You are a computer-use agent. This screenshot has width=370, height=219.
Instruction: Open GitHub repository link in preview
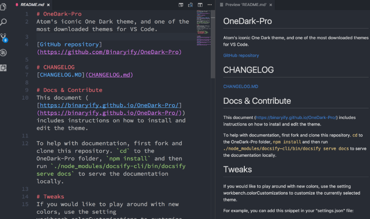(241, 55)
